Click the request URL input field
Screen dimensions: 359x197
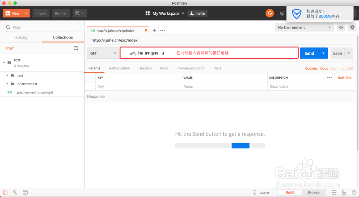(x=209, y=53)
